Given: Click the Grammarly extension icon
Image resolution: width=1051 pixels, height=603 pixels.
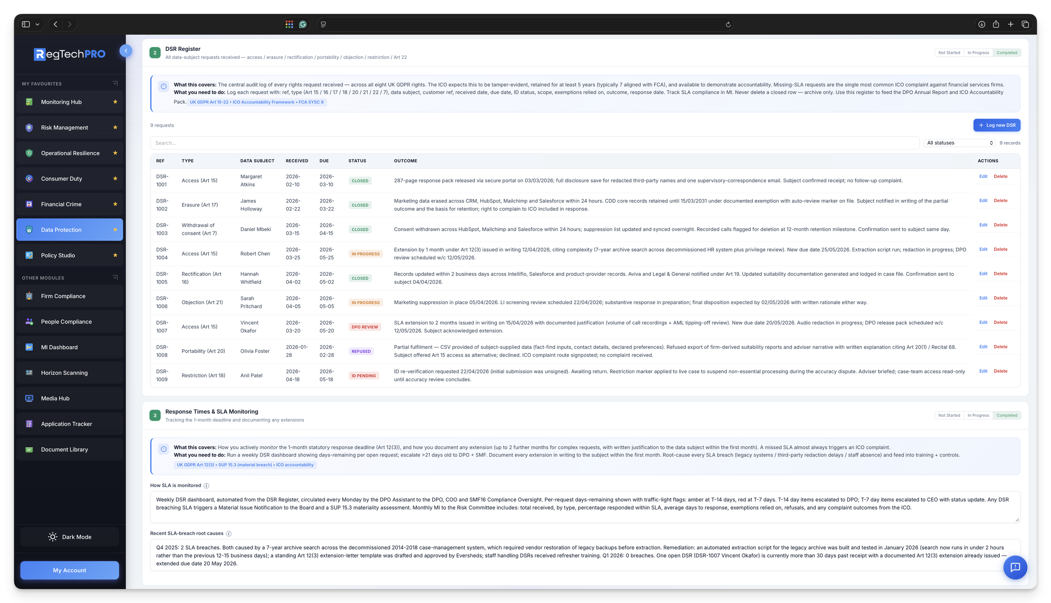Looking at the screenshot, I should (303, 24).
